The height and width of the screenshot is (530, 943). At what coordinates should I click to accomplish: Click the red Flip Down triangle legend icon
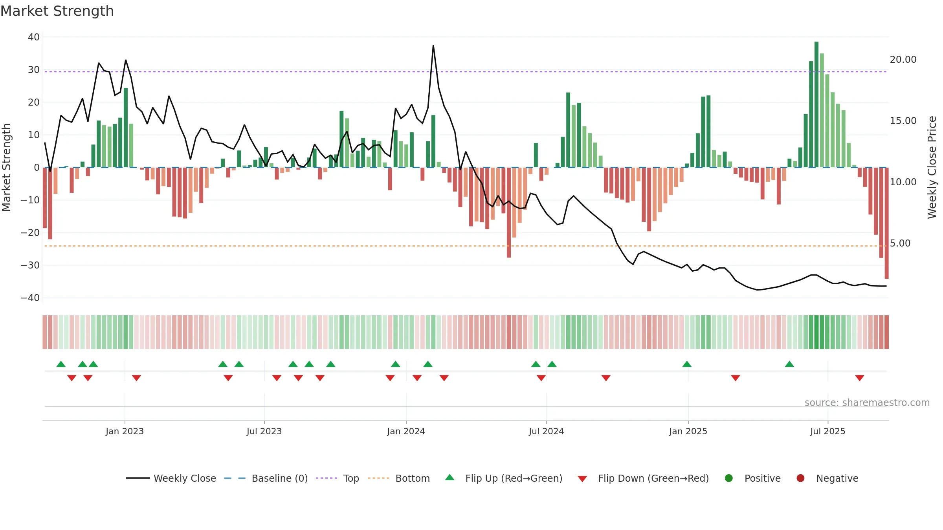pyautogui.click(x=582, y=479)
